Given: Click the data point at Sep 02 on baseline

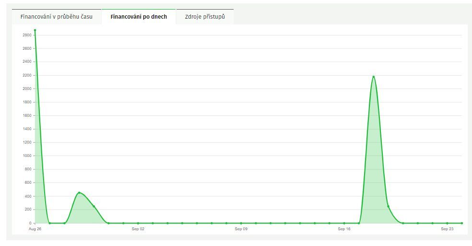Looking at the screenshot, I should click(x=138, y=223).
